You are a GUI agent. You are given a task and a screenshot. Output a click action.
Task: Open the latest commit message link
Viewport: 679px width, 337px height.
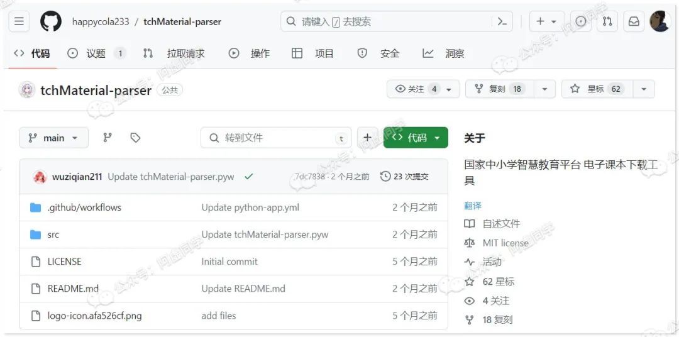(x=171, y=177)
